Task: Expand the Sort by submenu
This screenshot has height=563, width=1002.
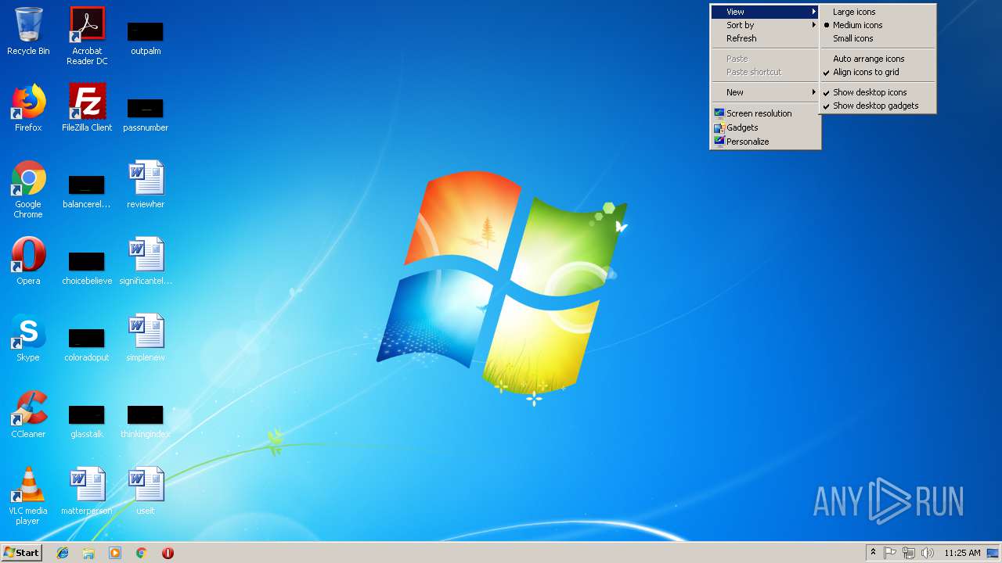Action: coord(765,25)
